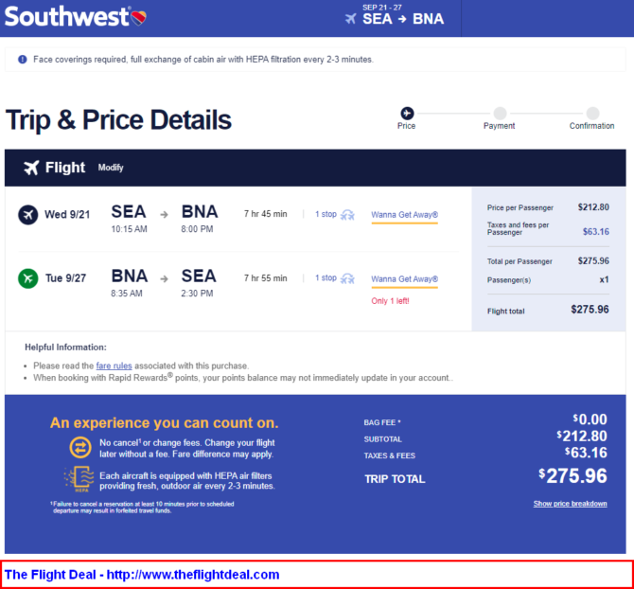Click the HEPA air filter icon

[79, 479]
